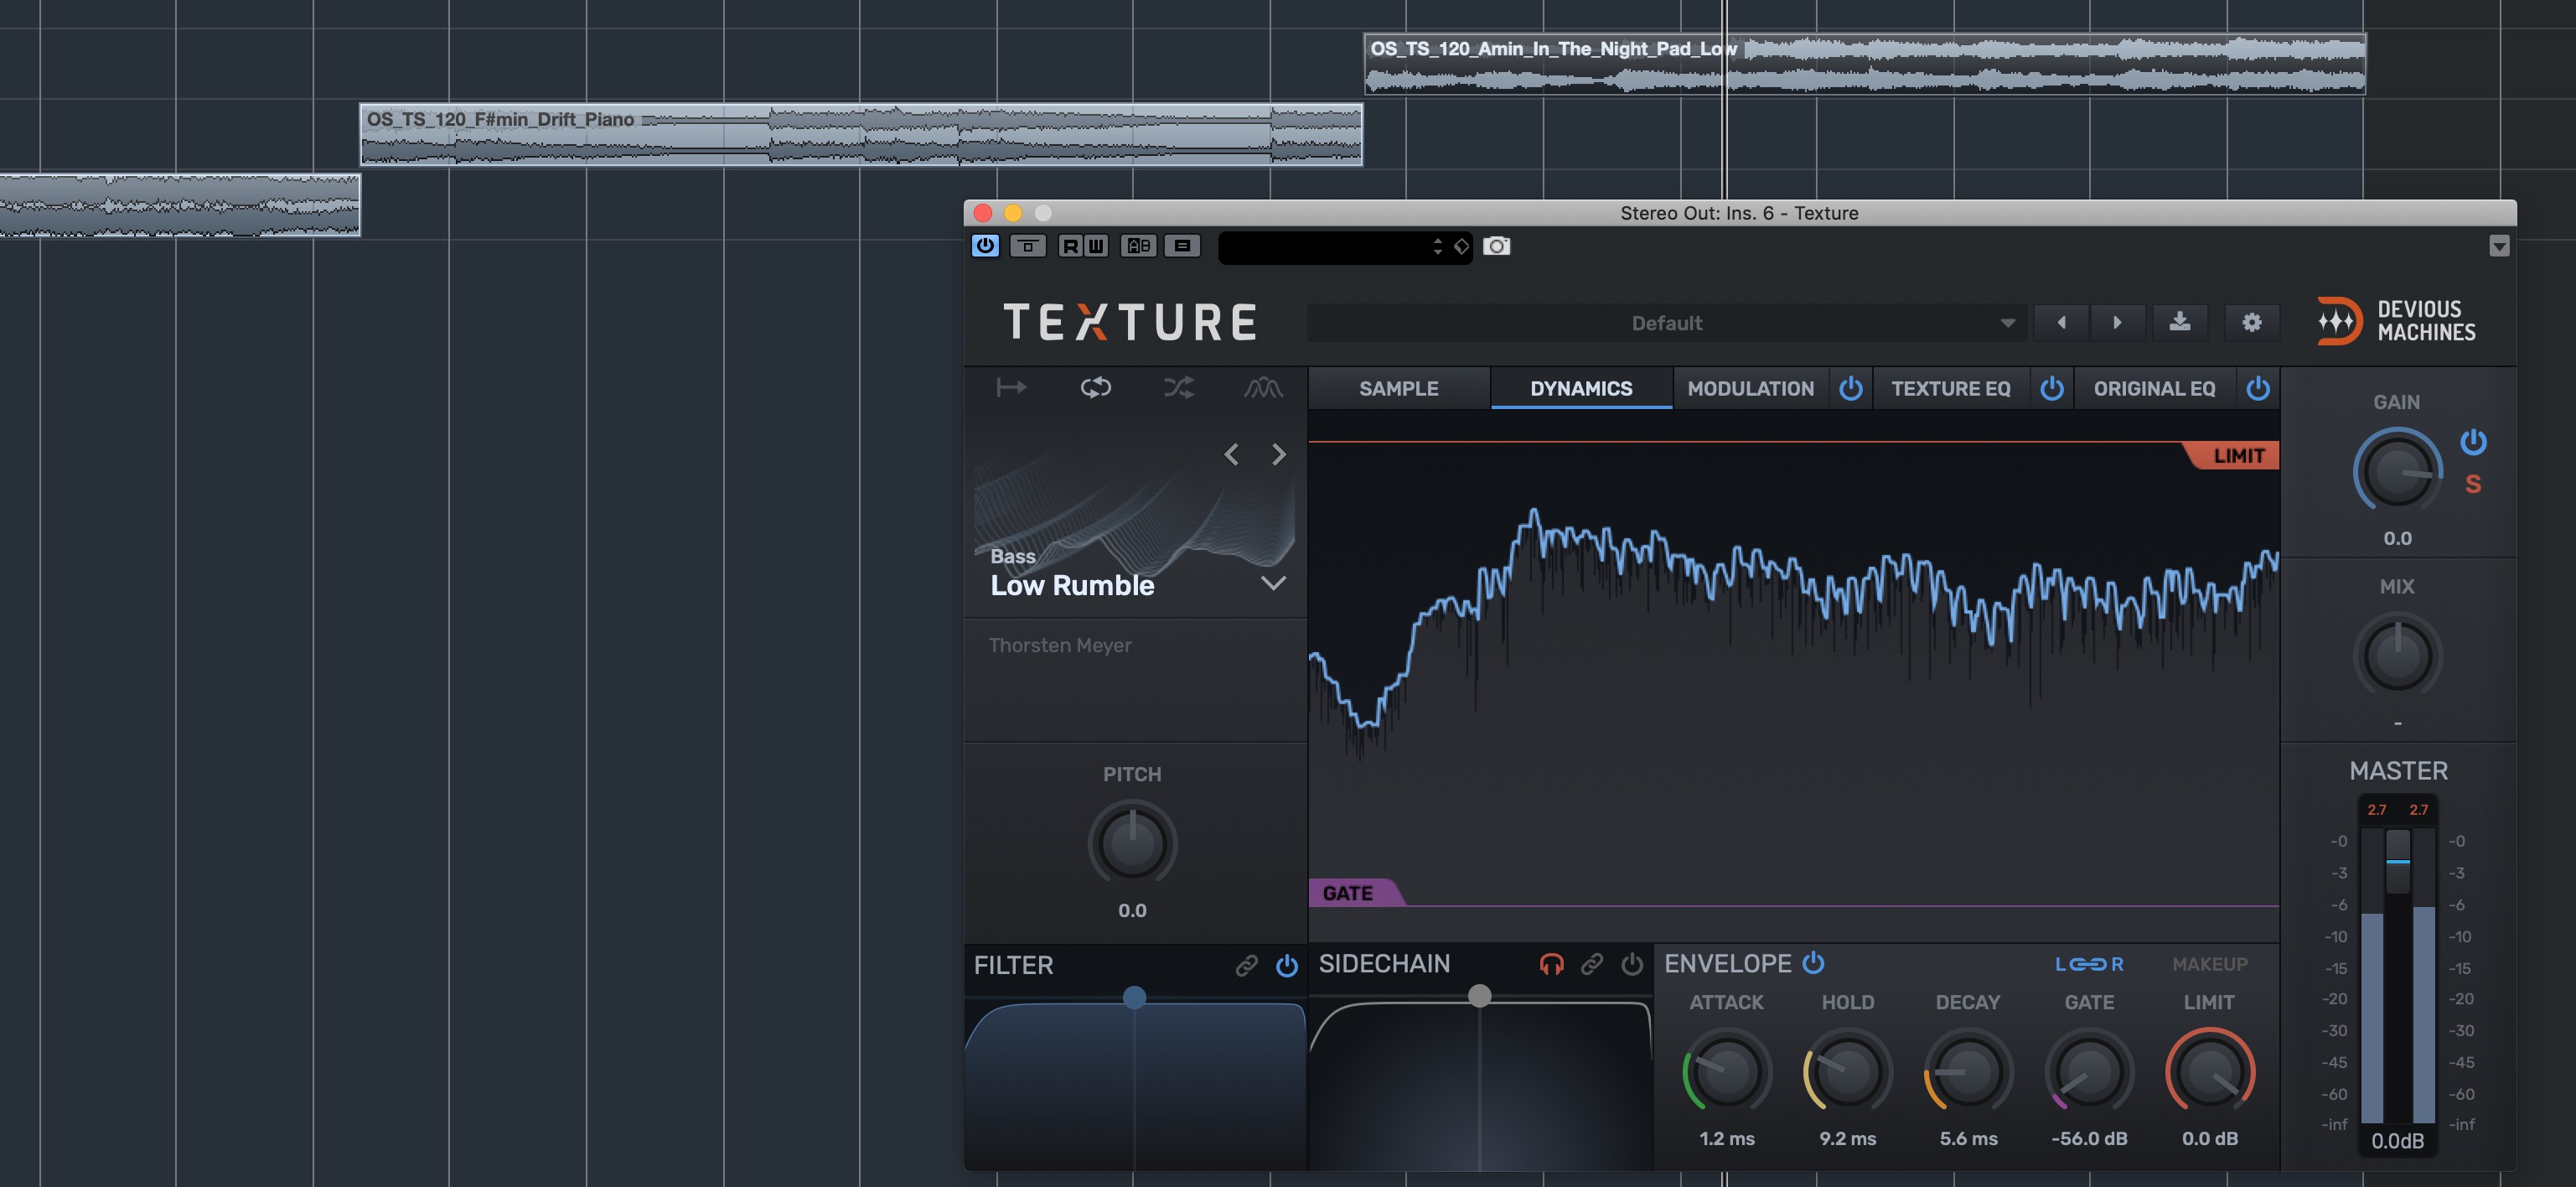Open plugin window functions menu arrow
This screenshot has height=1187, width=2576.
click(2499, 246)
